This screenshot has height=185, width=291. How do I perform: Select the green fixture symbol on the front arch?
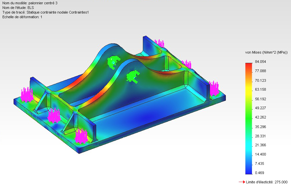click(133, 76)
